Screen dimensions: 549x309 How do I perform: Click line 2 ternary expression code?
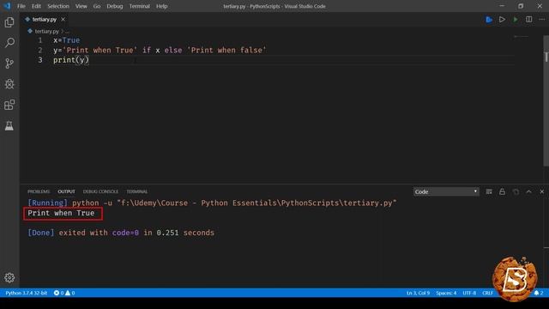tap(160, 50)
